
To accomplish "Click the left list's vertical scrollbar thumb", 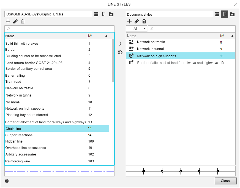I will point(113,61).
